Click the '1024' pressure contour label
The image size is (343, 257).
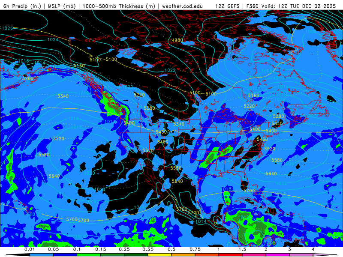(x=53, y=39)
